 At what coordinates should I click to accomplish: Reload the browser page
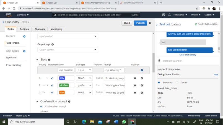coord(14,9)
